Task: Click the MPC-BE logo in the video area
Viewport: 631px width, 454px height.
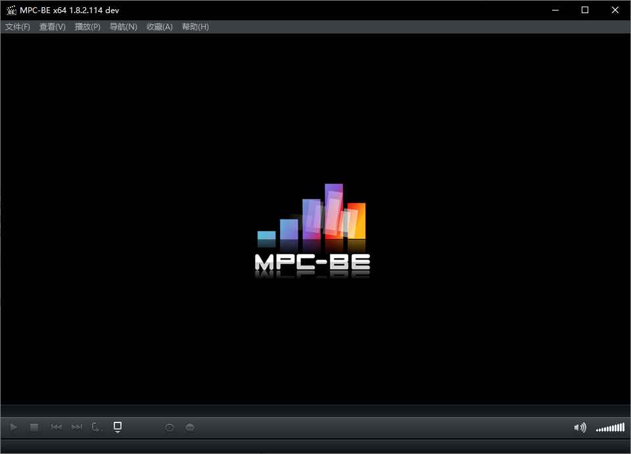Action: (314, 230)
